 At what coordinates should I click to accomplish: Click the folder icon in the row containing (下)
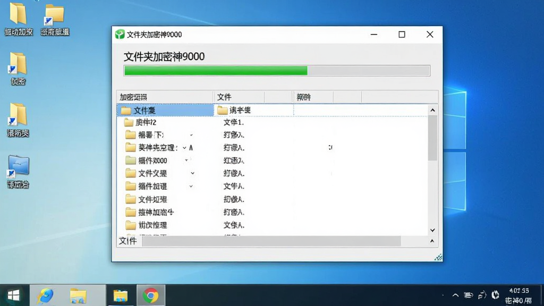(x=131, y=134)
